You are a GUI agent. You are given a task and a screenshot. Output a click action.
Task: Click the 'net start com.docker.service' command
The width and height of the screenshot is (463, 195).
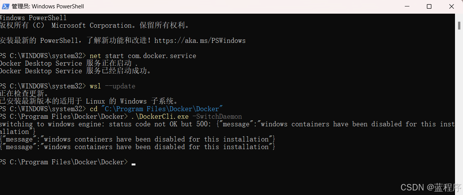pyautogui.click(x=143, y=56)
